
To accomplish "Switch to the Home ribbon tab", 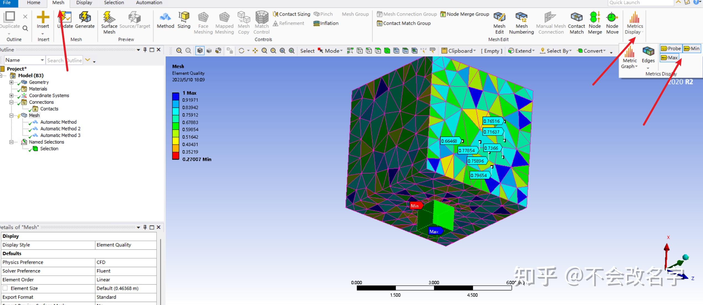I will point(34,3).
